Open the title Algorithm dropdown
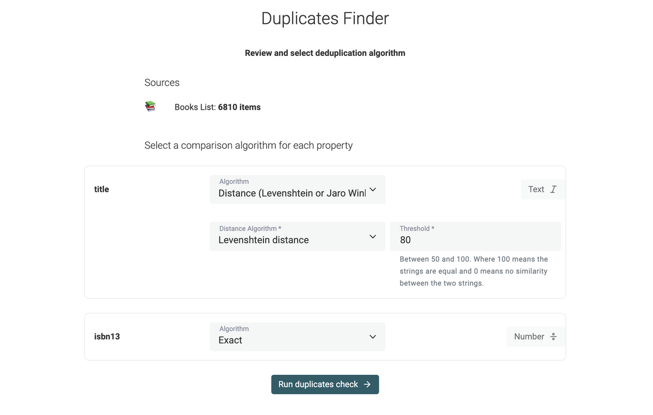The width and height of the screenshot is (653, 415). tap(294, 190)
